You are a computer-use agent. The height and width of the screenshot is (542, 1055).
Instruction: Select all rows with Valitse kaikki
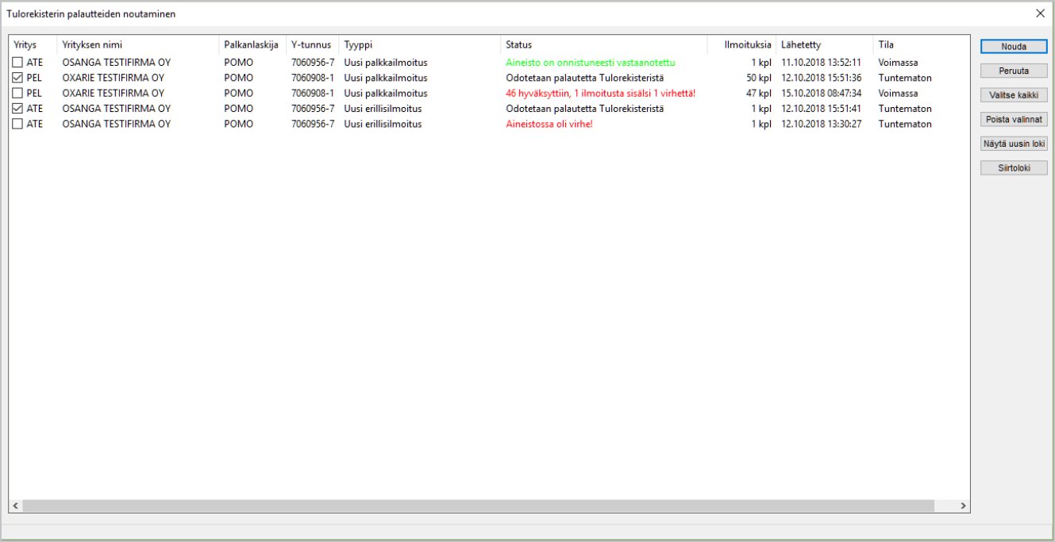coord(1013,95)
